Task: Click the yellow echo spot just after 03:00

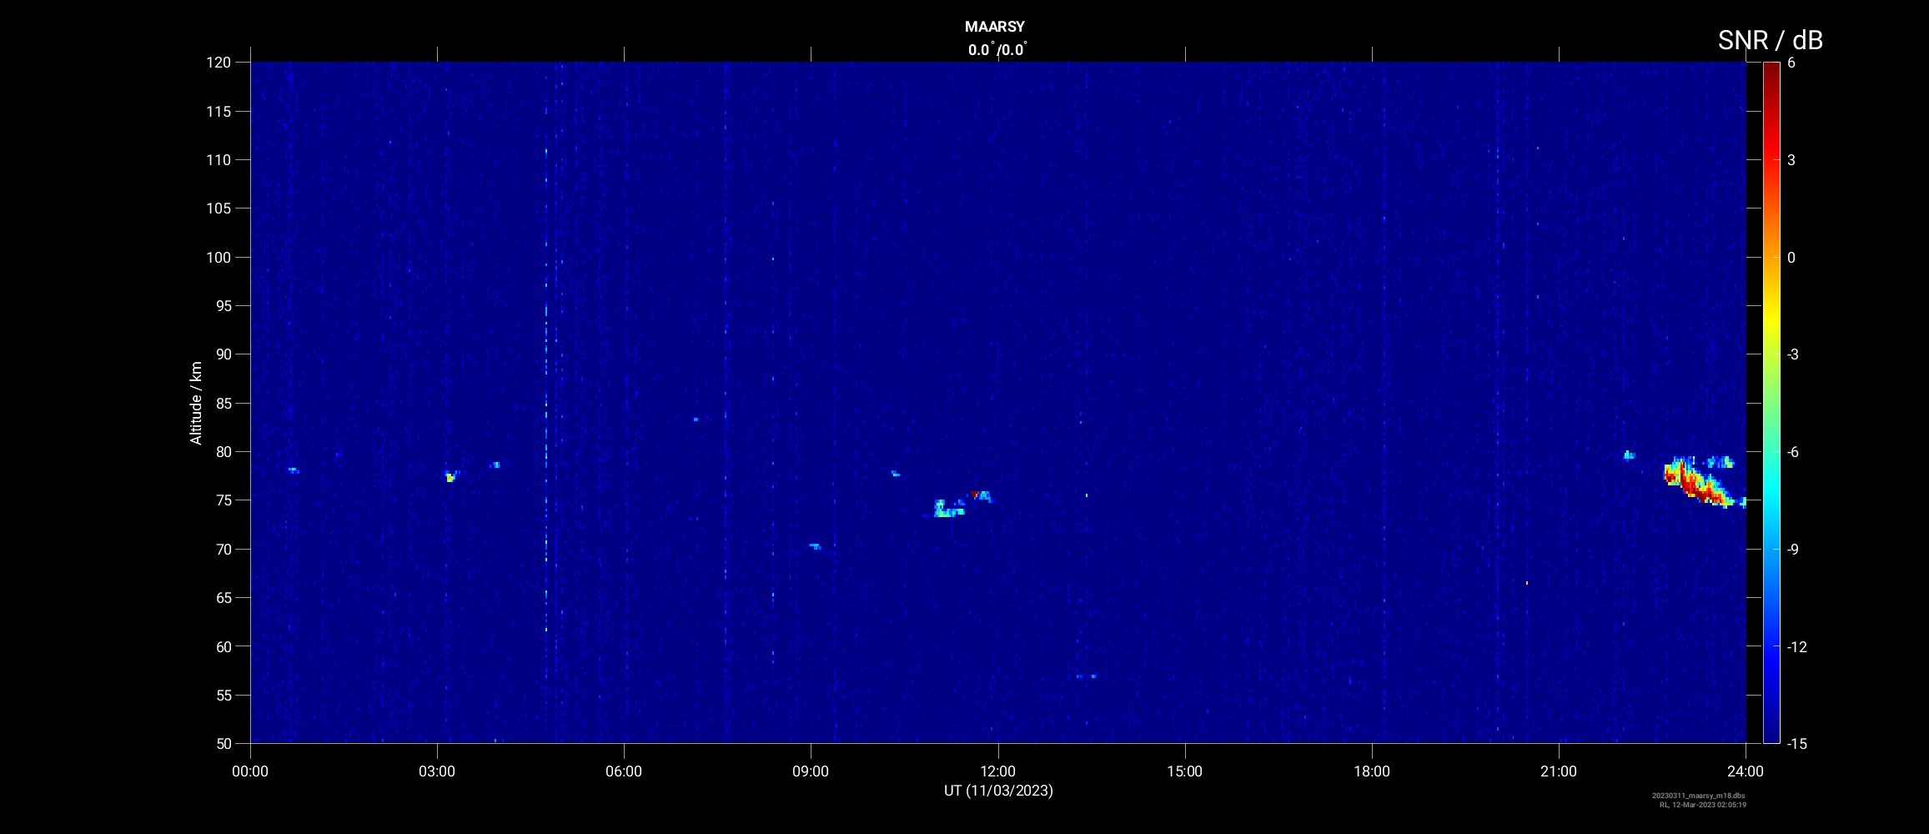Action: pyautogui.click(x=450, y=477)
